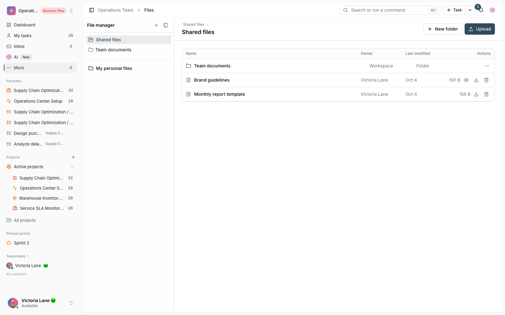505x315 pixels.
Task: Open Service SLA Monitor project
Action: pyautogui.click(x=43, y=208)
